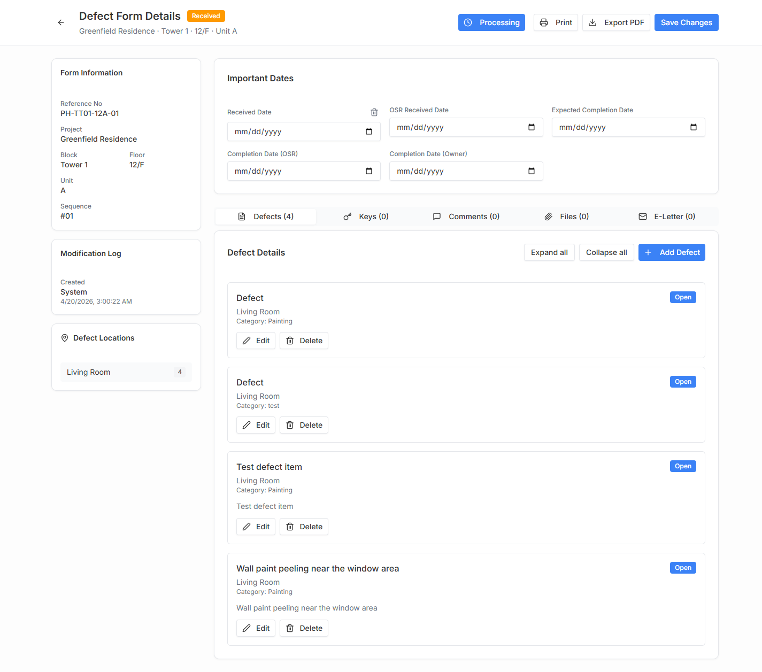Click the creation timestamp 4/20/2026, 3:00:22 AM
The image size is (762, 672).
pos(96,302)
